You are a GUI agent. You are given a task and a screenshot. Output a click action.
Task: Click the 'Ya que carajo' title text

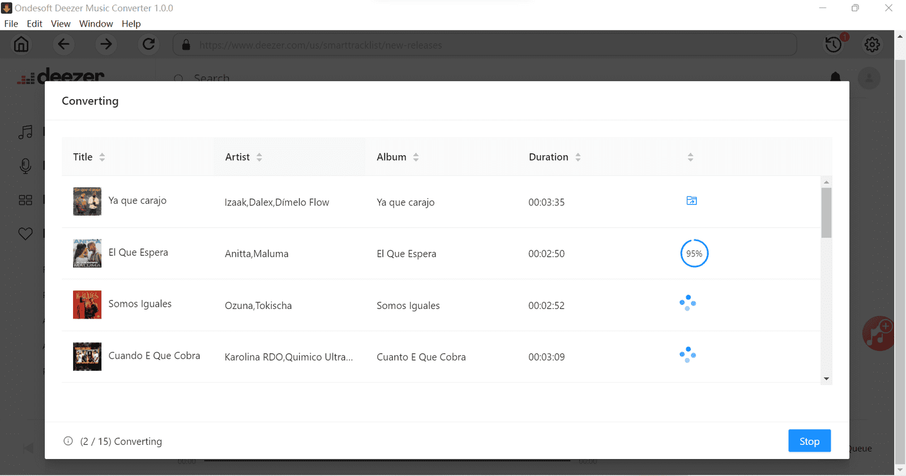point(138,200)
